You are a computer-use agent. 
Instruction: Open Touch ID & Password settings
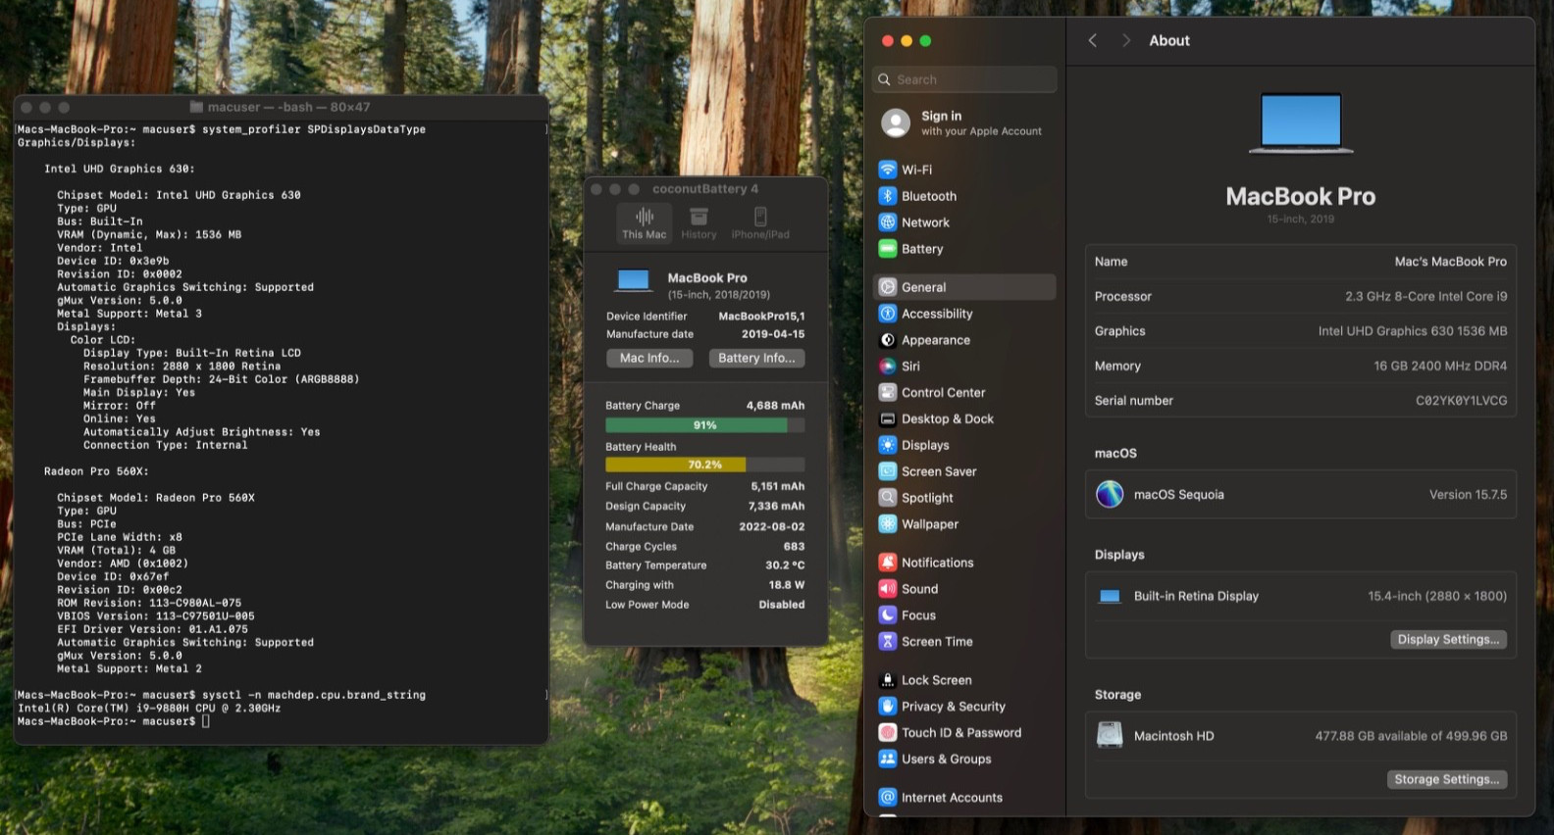coord(960,732)
